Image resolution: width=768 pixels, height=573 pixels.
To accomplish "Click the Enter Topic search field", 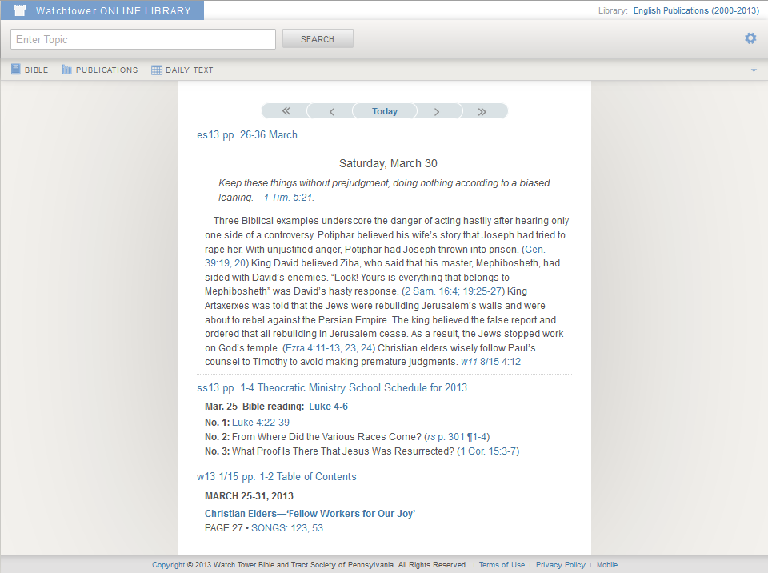I will [142, 38].
